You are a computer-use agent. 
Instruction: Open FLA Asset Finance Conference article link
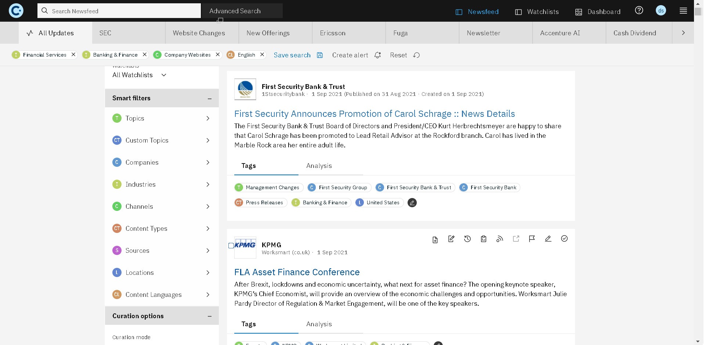pyautogui.click(x=297, y=272)
